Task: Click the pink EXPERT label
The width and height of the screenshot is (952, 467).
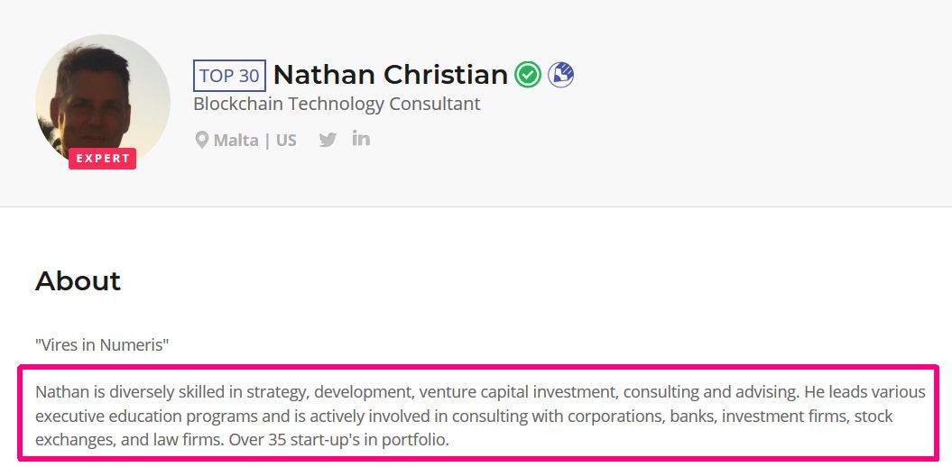Action: point(103,159)
